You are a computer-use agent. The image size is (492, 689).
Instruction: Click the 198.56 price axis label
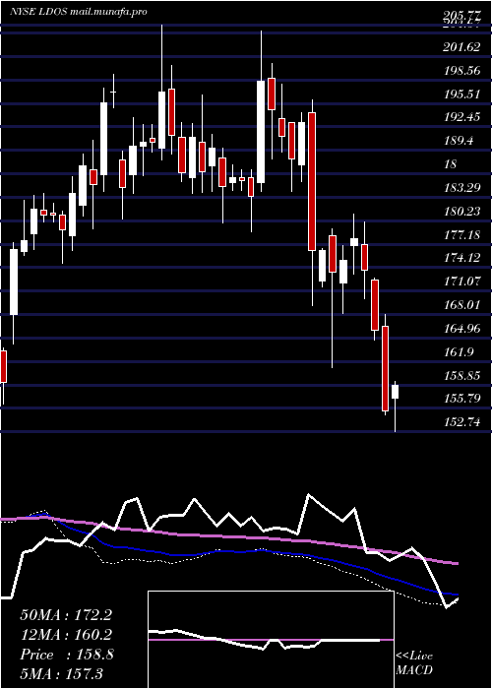pyautogui.click(x=461, y=70)
